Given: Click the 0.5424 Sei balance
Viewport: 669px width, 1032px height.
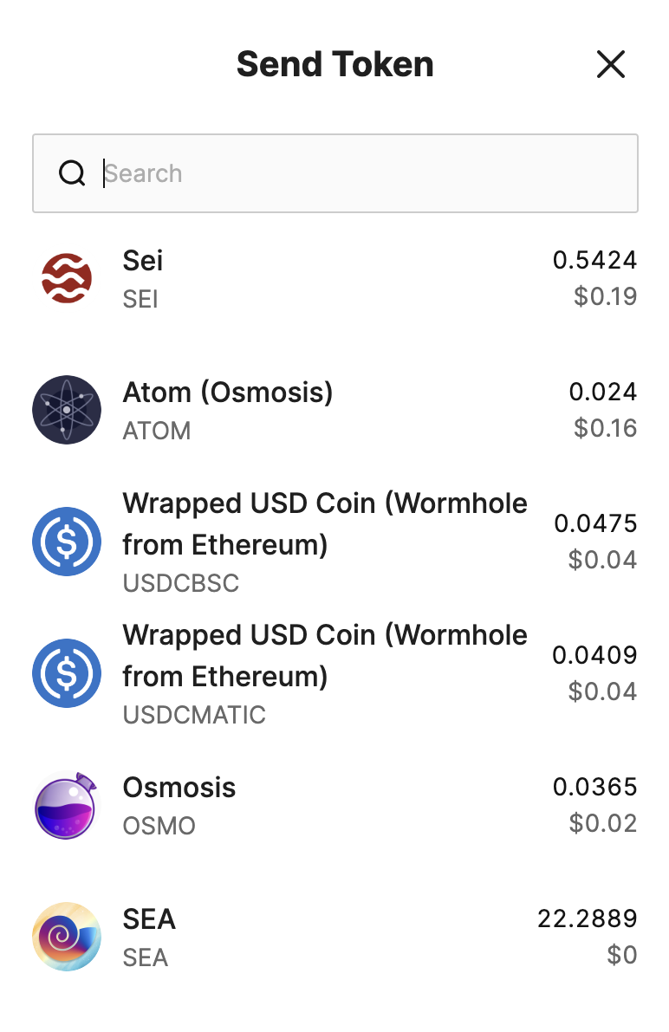Looking at the screenshot, I should coord(594,260).
